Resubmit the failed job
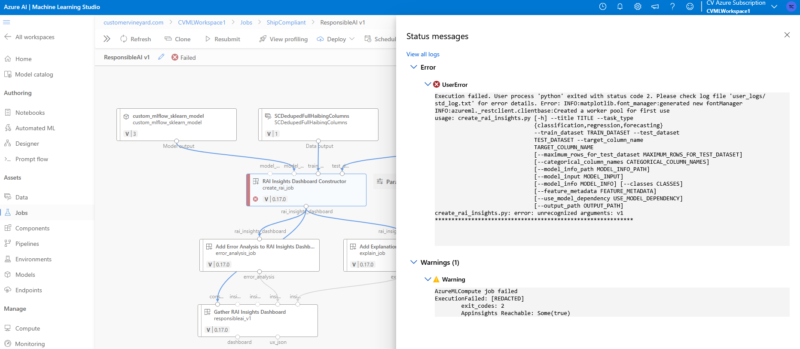Viewport: 800px width, 349px height. tap(223, 39)
